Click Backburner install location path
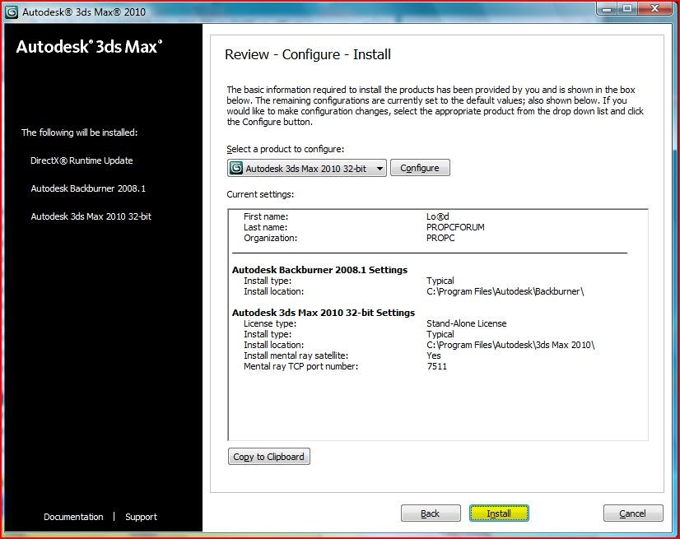The height and width of the screenshot is (539, 680). [505, 291]
